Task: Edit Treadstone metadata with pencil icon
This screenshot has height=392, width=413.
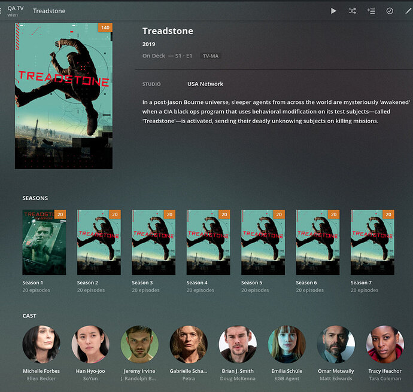Action: pos(408,11)
